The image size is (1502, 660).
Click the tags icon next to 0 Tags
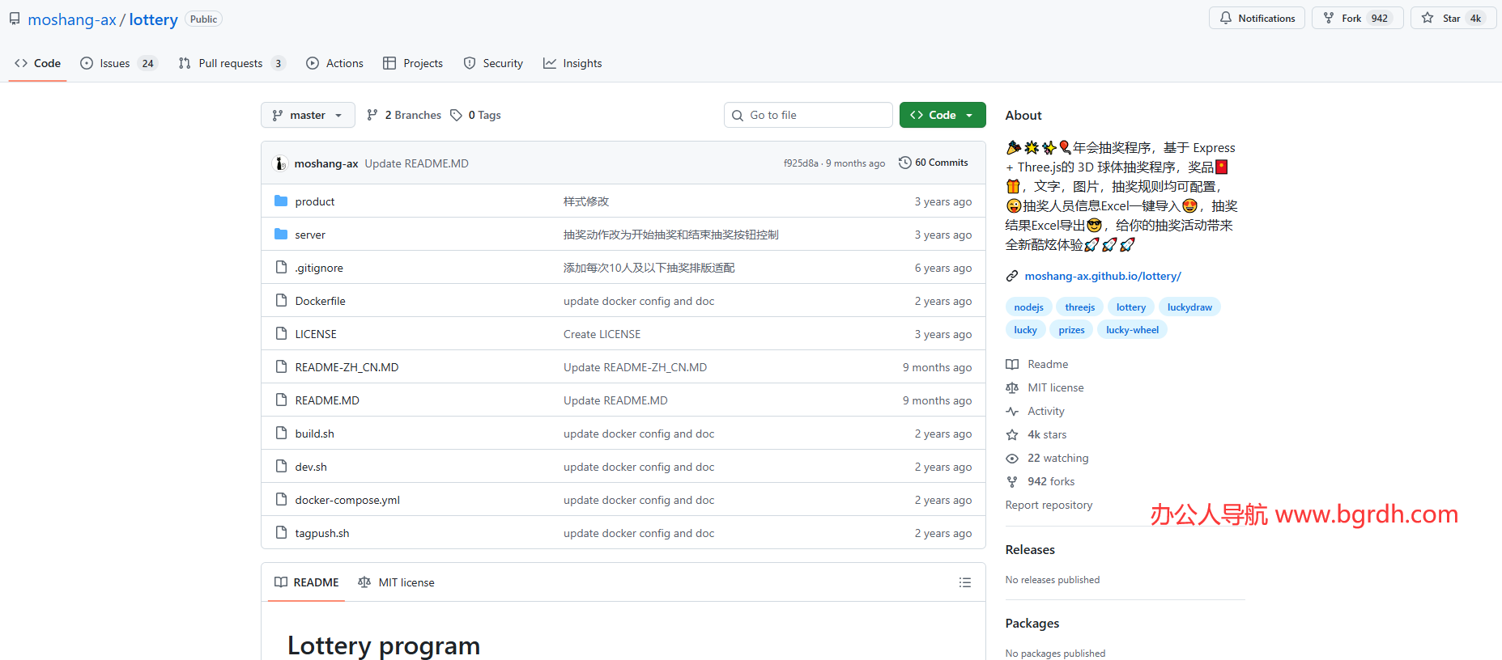[x=457, y=115]
